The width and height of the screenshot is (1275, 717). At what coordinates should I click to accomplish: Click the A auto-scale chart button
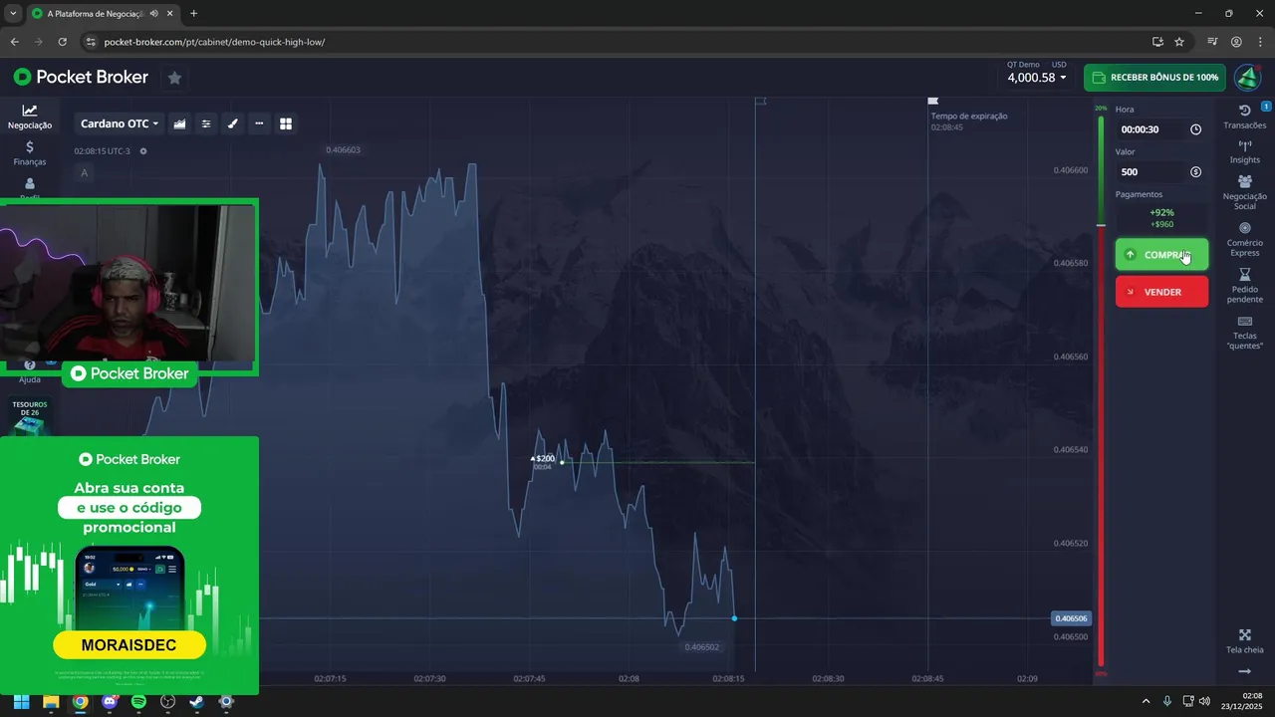point(85,172)
